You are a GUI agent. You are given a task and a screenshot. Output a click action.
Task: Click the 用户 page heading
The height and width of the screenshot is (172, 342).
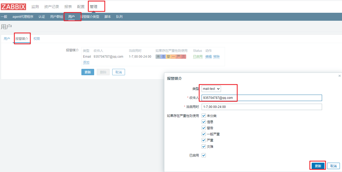(6, 27)
